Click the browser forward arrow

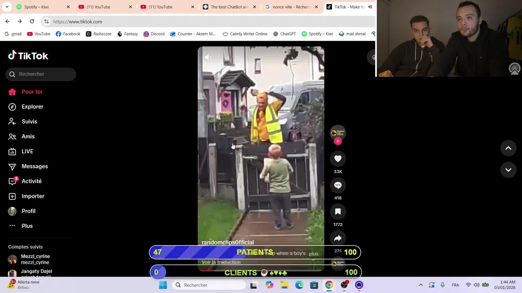point(20,21)
